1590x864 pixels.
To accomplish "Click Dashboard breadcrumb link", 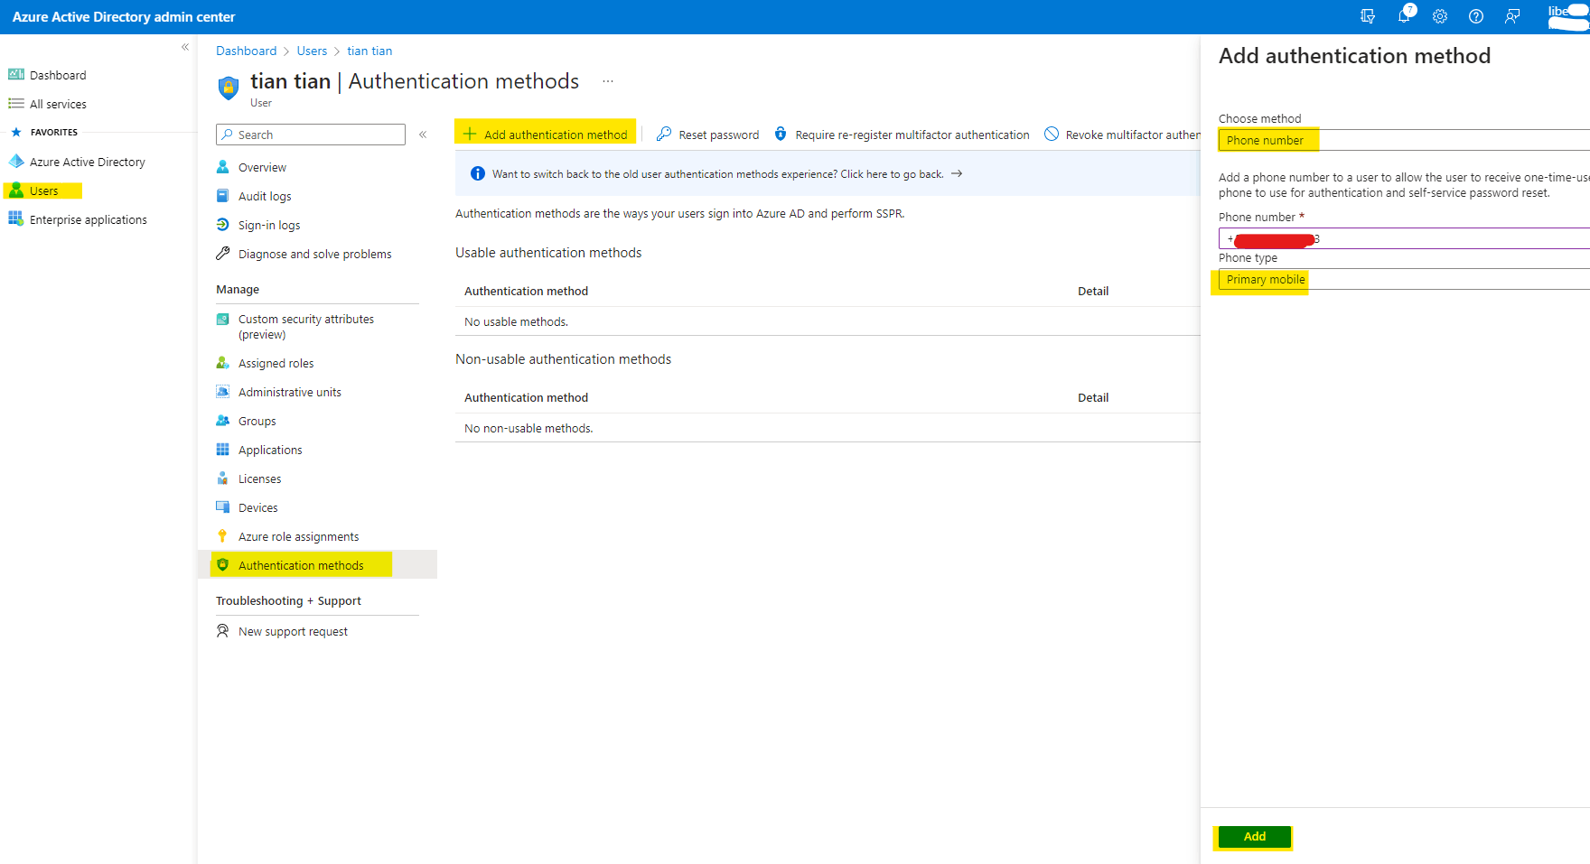I will pyautogui.click(x=247, y=51).
